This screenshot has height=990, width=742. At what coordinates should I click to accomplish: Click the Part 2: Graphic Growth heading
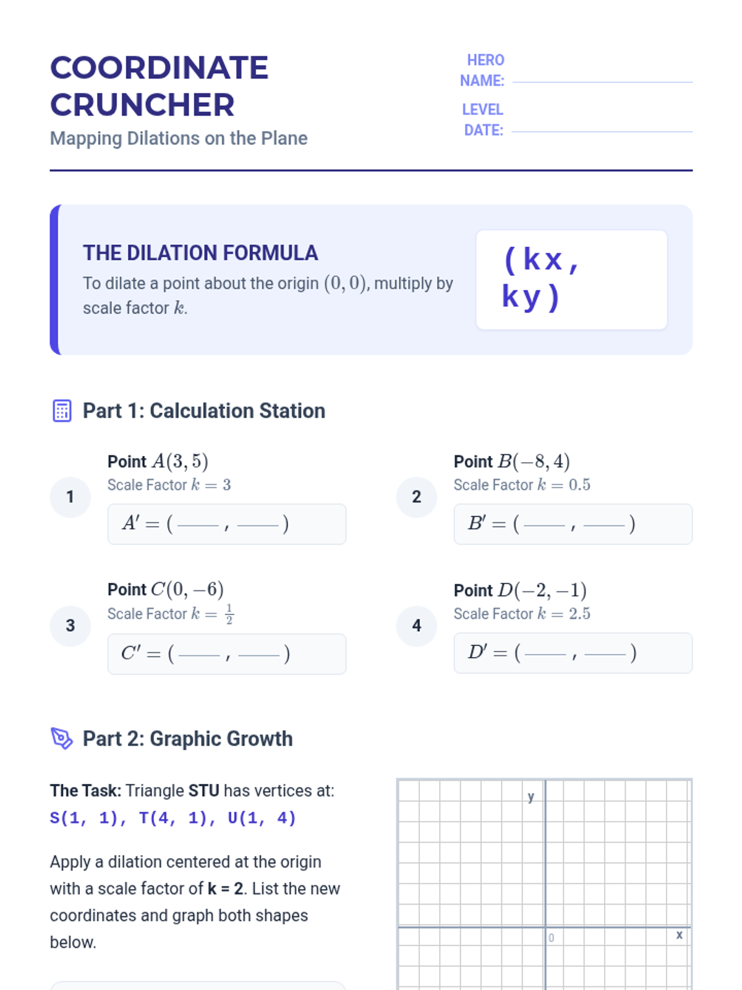tap(188, 738)
